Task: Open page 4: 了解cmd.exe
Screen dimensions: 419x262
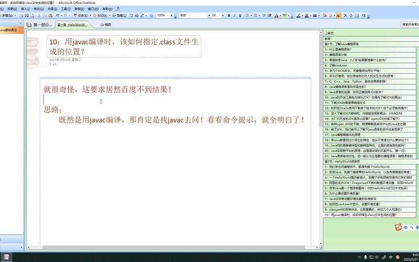Action: point(370,65)
